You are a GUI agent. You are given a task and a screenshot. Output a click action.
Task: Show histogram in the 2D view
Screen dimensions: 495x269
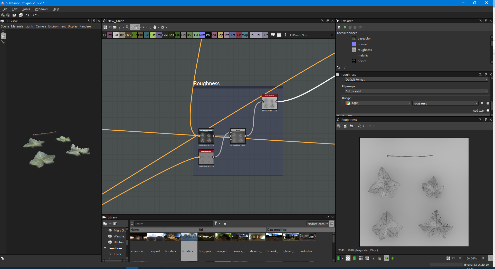point(380,258)
